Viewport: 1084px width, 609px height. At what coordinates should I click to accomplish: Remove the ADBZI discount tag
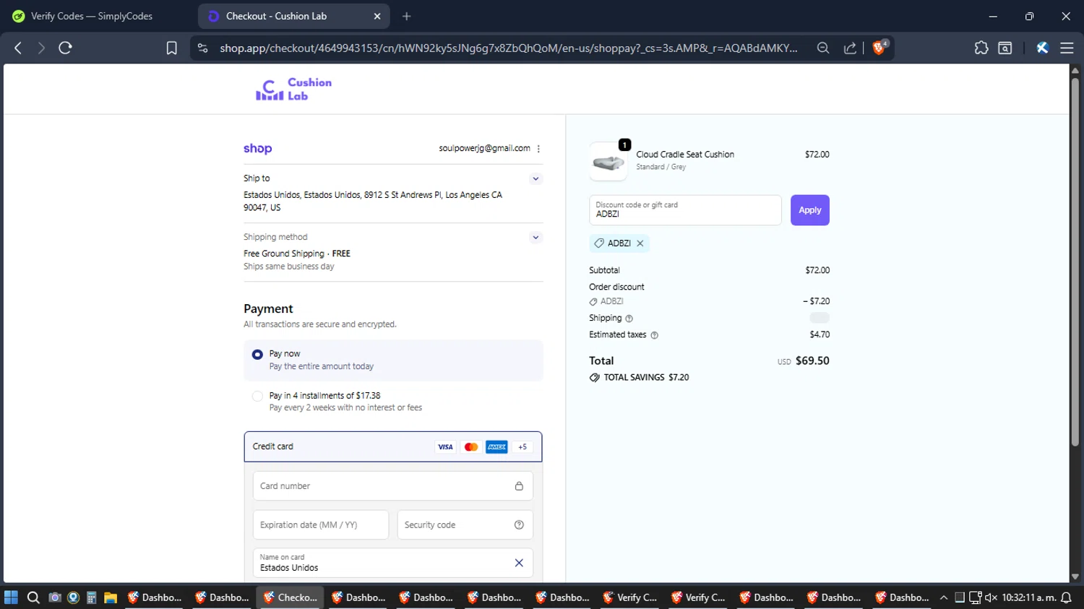click(640, 243)
